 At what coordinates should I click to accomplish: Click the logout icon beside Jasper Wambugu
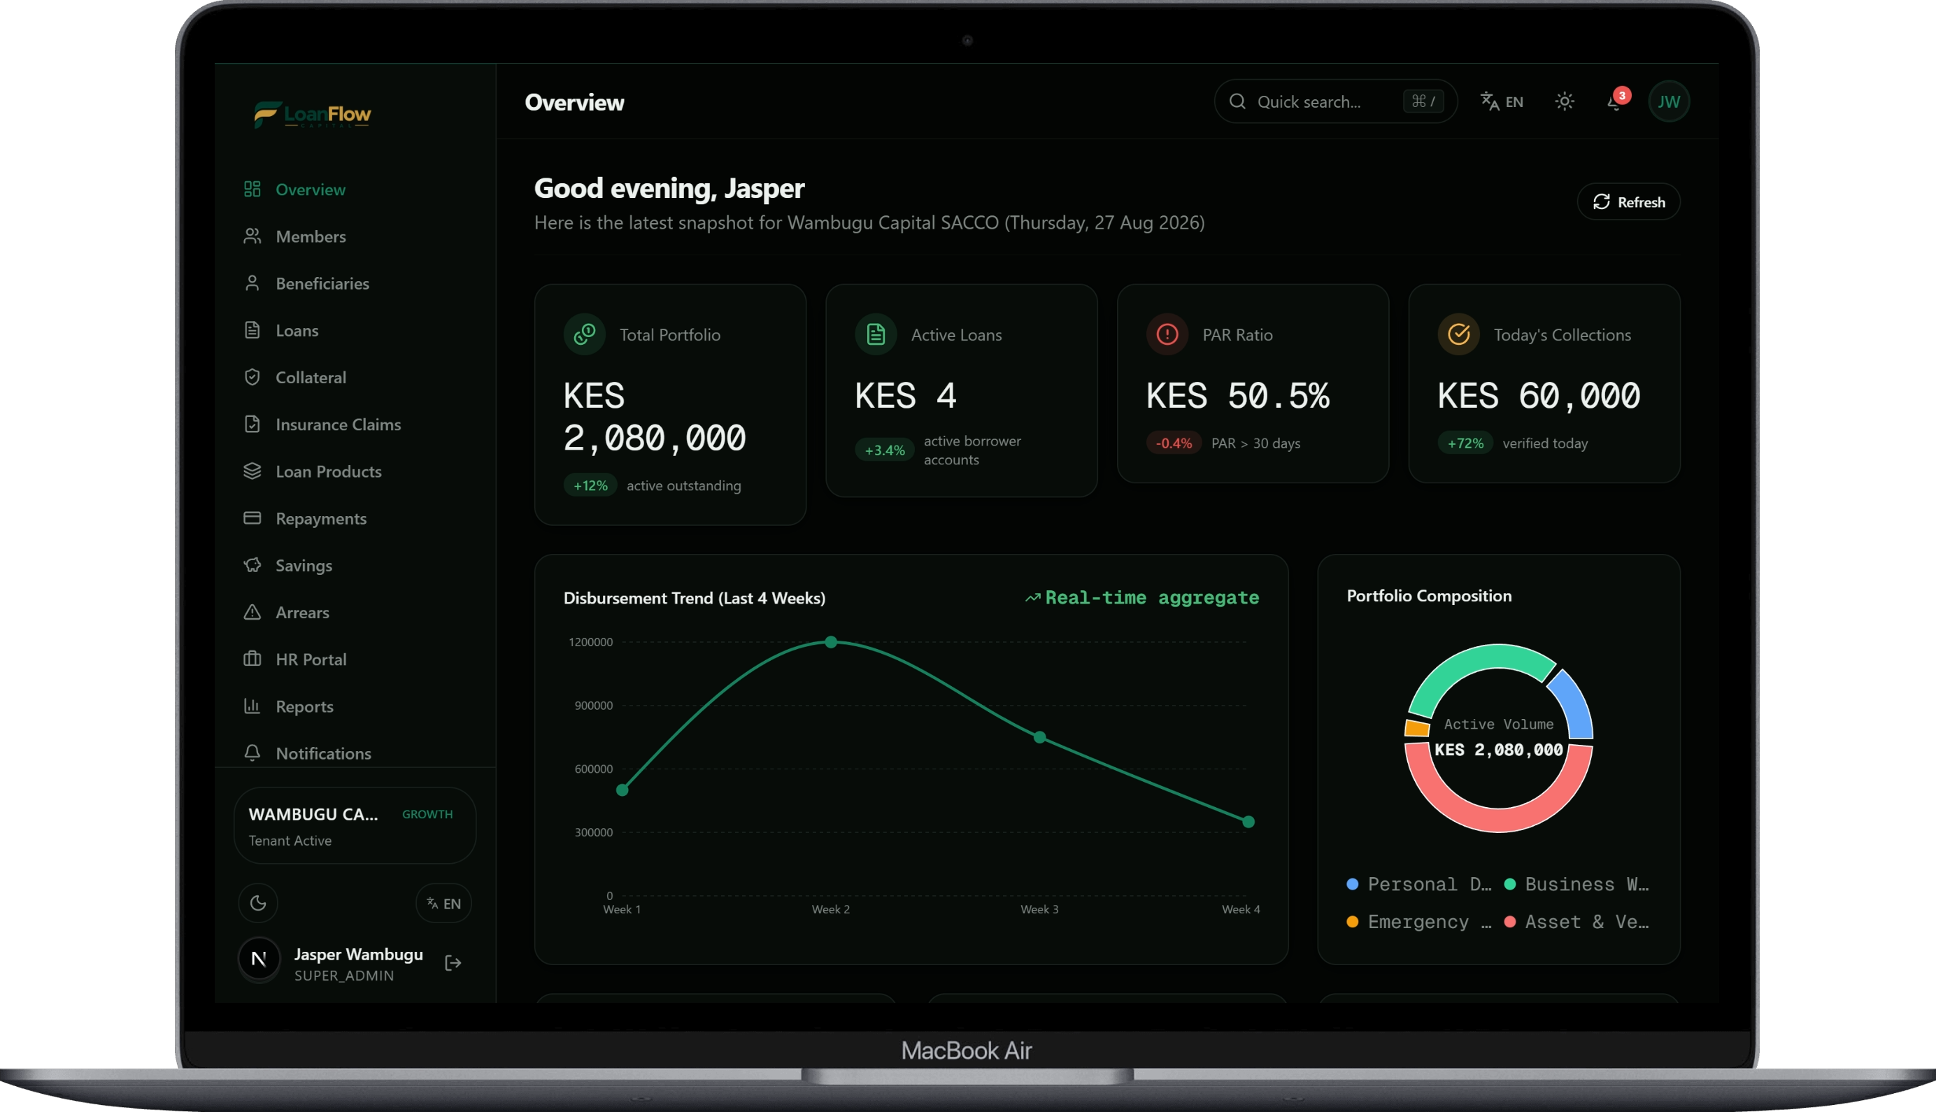(453, 964)
